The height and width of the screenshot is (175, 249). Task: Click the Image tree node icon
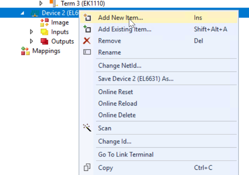pyautogui.click(x=44, y=22)
